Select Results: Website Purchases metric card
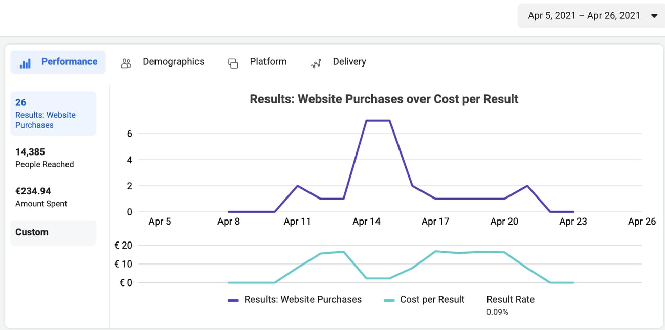Screen dimensions: 665x330 pos(53,114)
